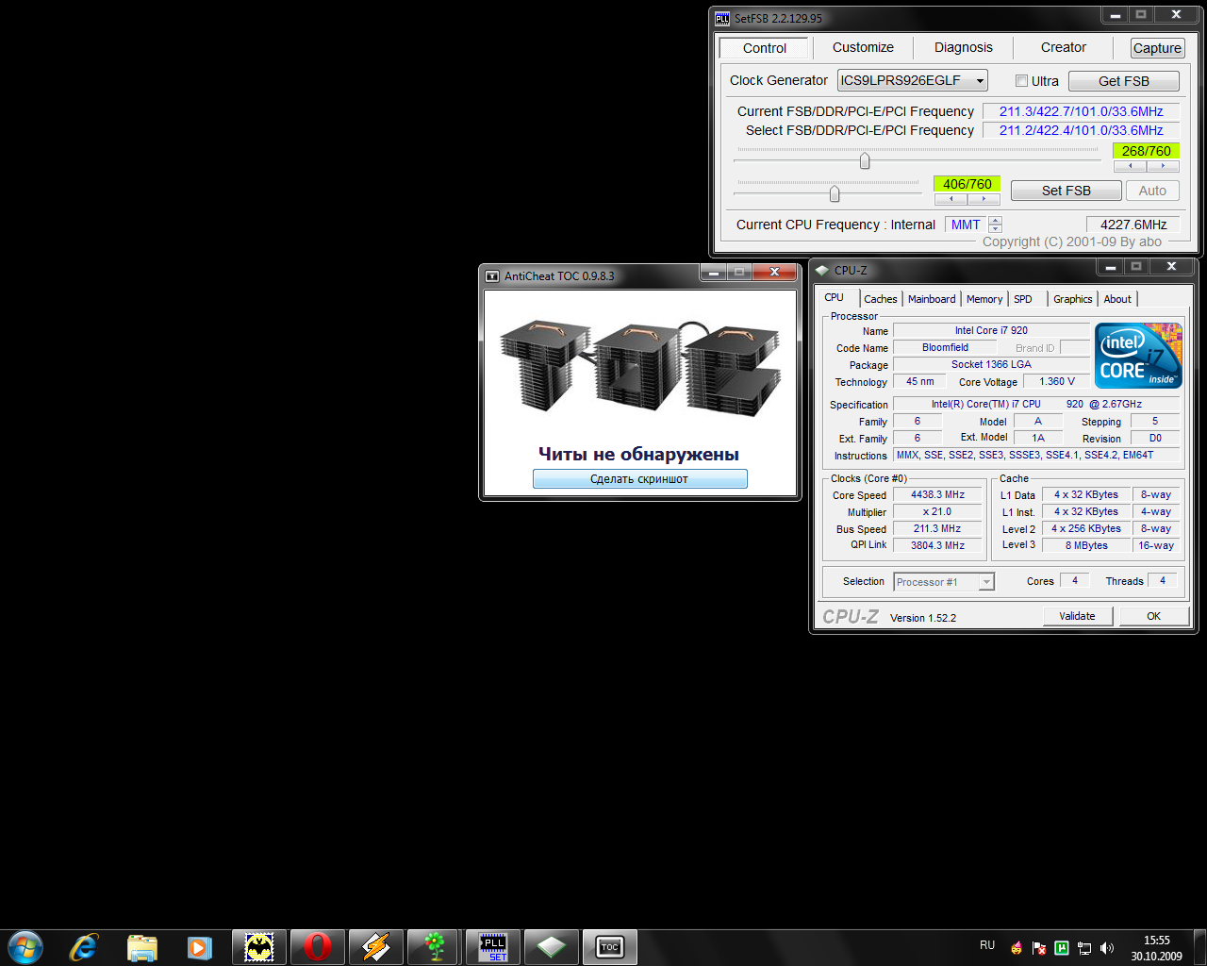This screenshot has height=966, width=1207.
Task: Open the Memory tab in CPU-Z
Action: [984, 299]
